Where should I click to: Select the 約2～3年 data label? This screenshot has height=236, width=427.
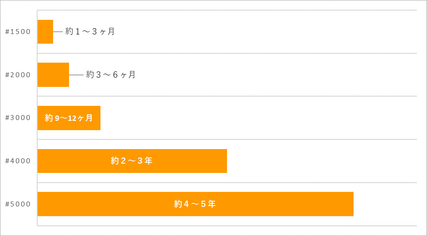131,161
